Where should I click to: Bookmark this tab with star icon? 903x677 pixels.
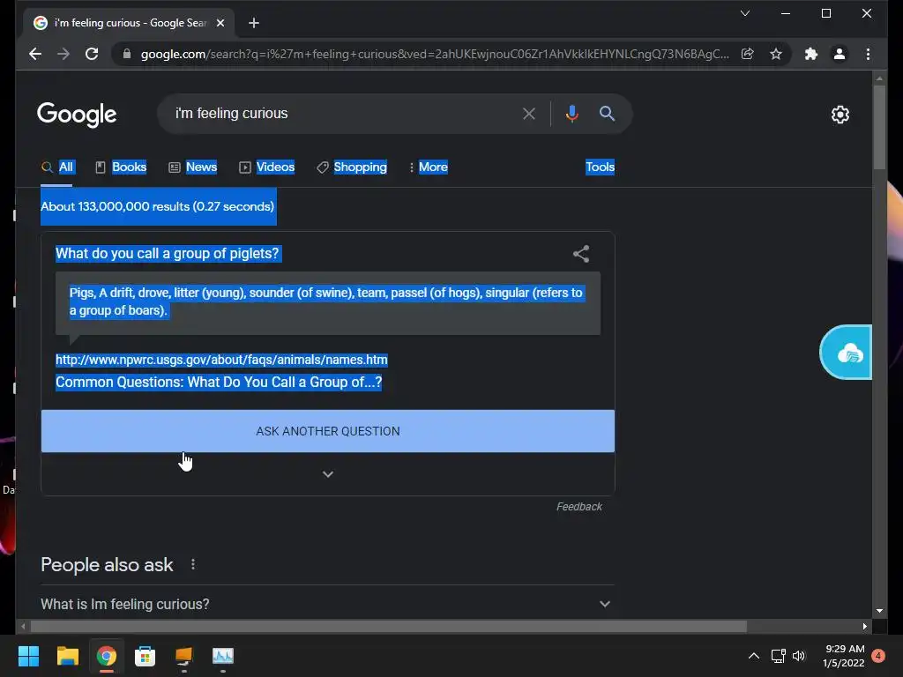[776, 54]
